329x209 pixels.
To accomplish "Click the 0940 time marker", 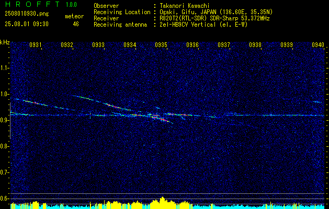I will 318,44.
